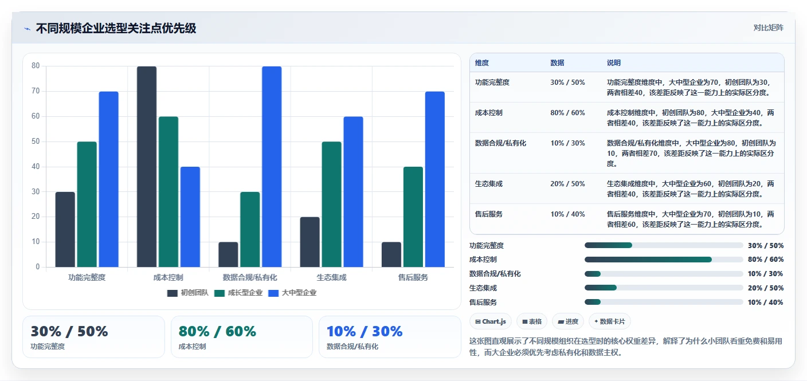Click the 不同规模企业选型关注点优先级 title
Screen dimensions: 807x381
click(116, 28)
